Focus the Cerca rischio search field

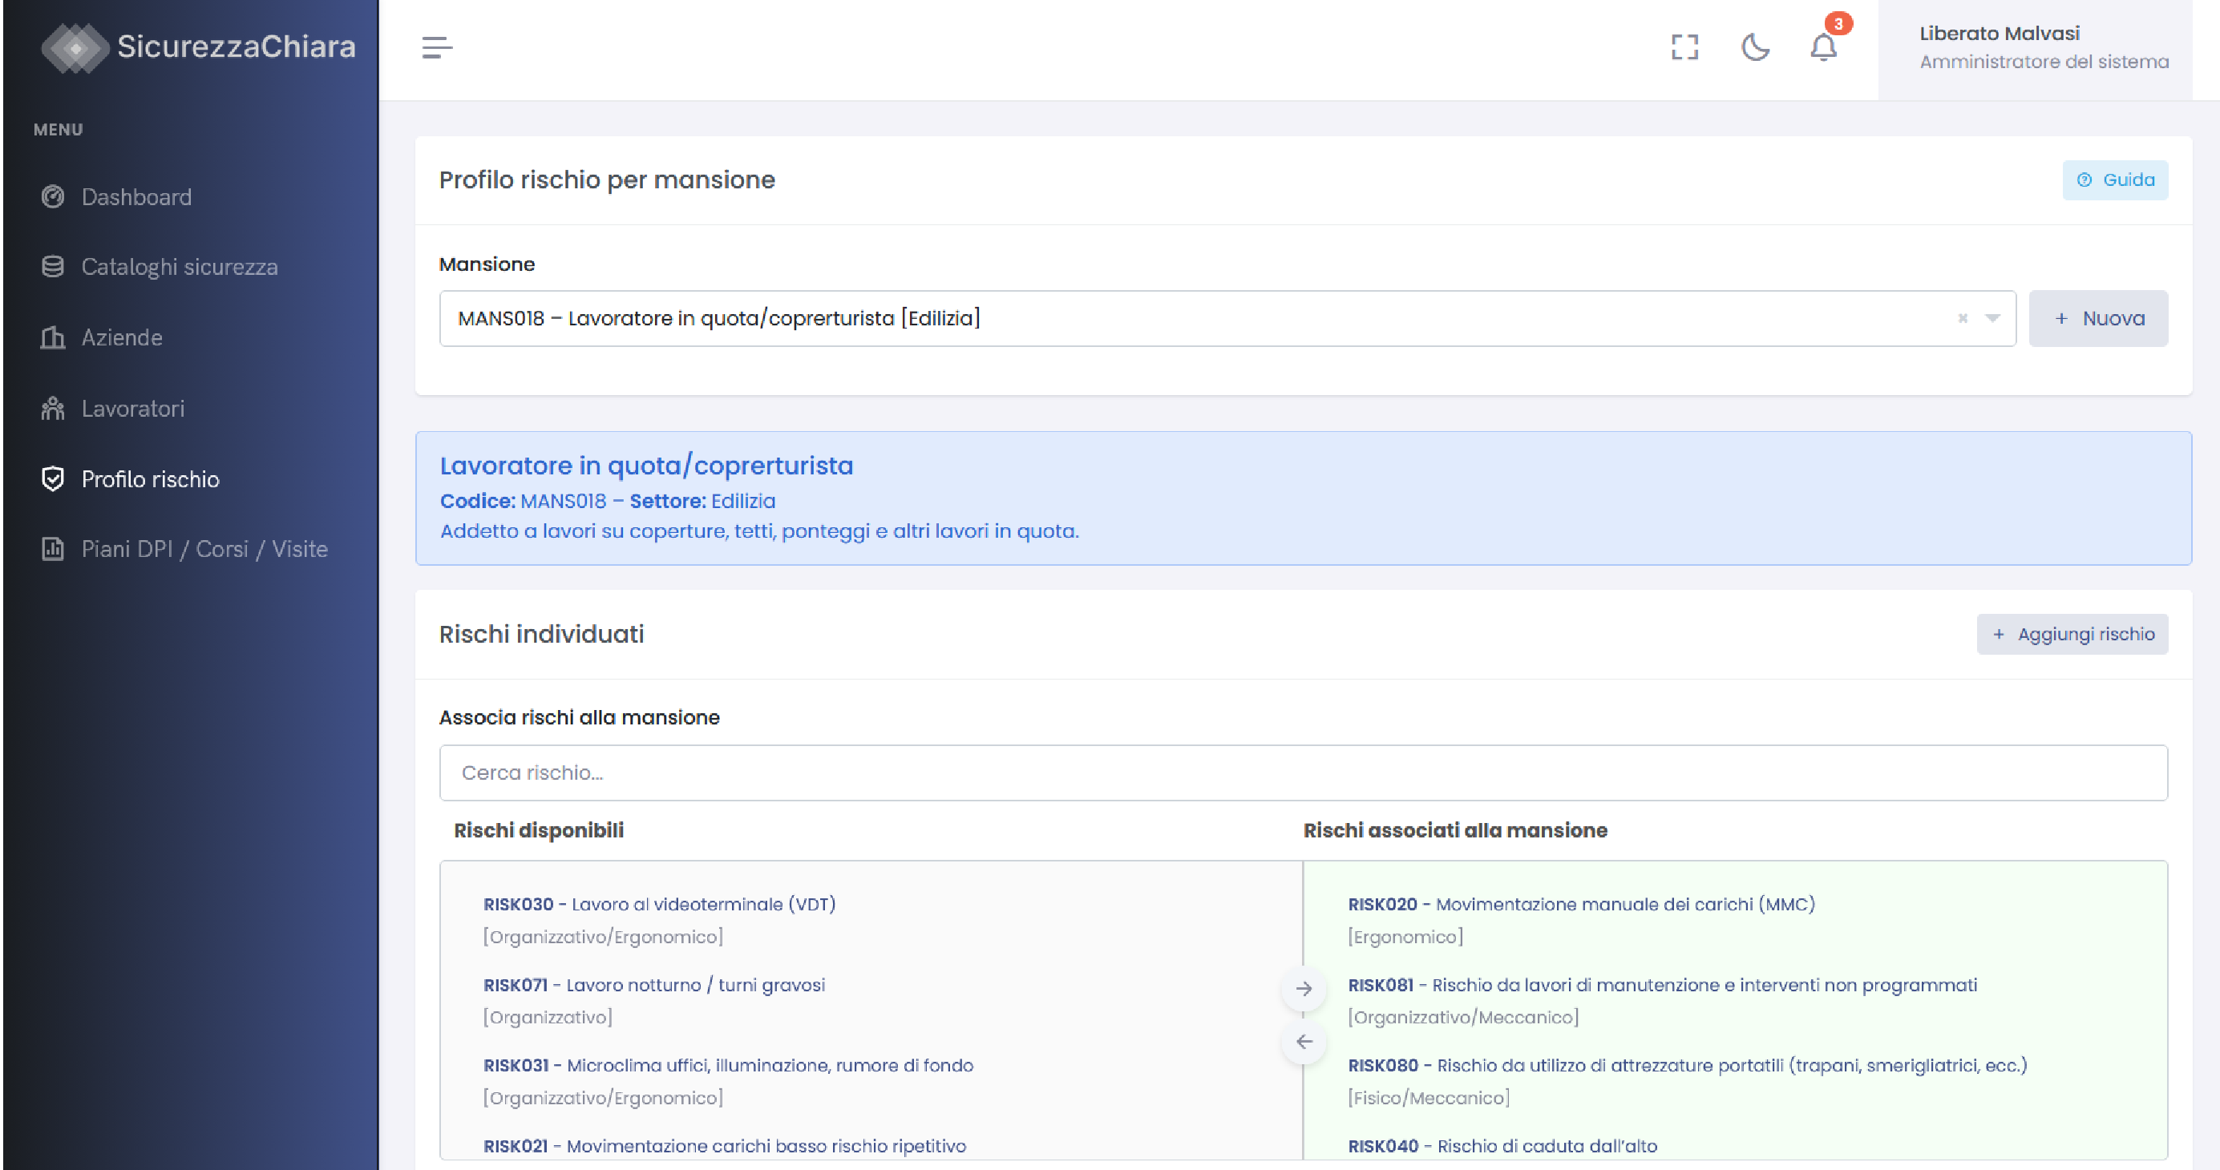[1303, 773]
